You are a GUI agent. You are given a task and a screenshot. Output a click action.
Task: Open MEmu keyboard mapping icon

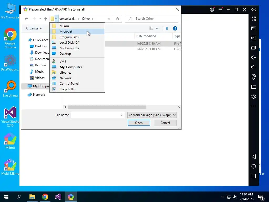254,28
